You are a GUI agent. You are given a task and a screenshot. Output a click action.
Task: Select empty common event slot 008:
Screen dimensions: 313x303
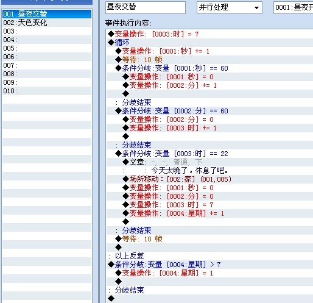47,74
